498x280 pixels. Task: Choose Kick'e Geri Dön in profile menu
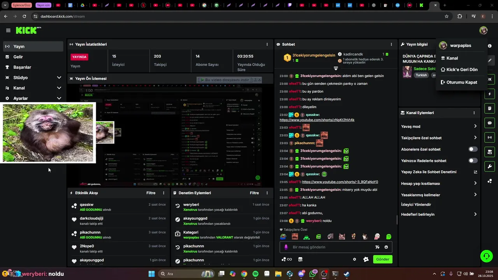click(461, 70)
